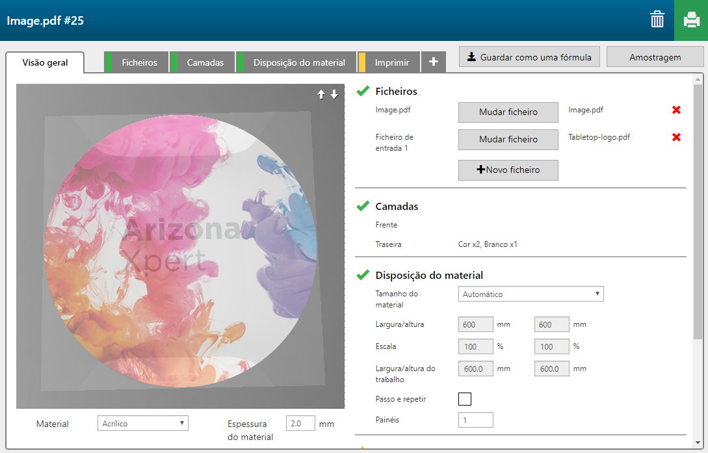Remove Tabletop-logo.pdf with red X
The width and height of the screenshot is (708, 453).
click(x=676, y=137)
